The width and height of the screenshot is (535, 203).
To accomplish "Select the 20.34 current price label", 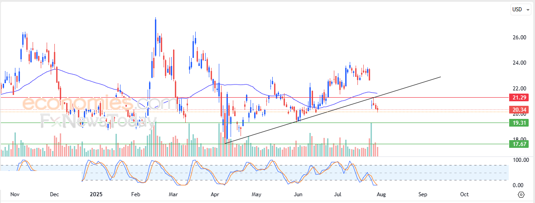I will 518,109.
